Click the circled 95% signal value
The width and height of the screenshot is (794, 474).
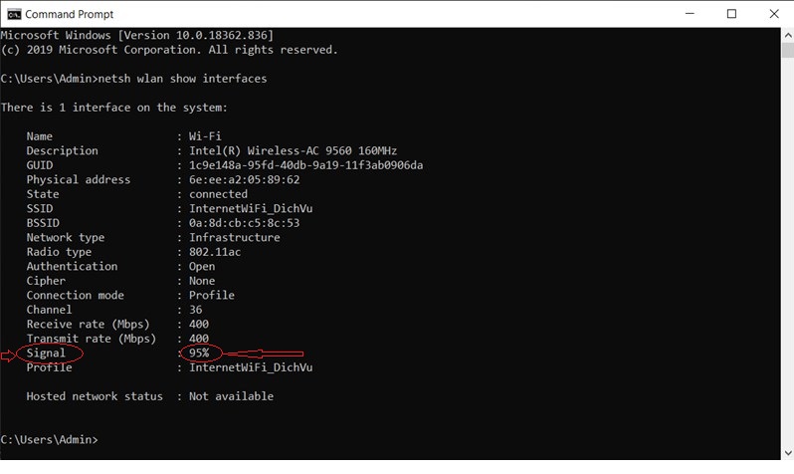(x=201, y=353)
